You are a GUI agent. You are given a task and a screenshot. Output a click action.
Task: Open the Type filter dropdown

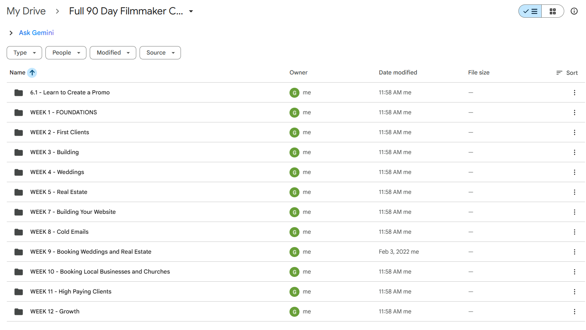coord(24,53)
